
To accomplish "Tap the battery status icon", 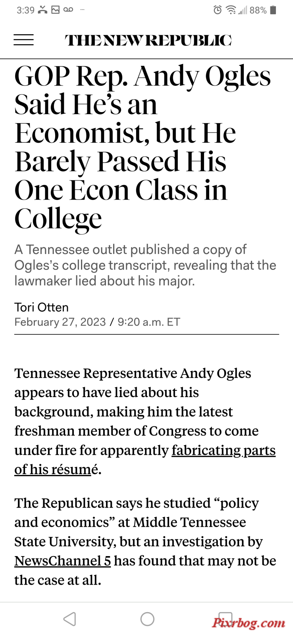I will tap(273, 10).
